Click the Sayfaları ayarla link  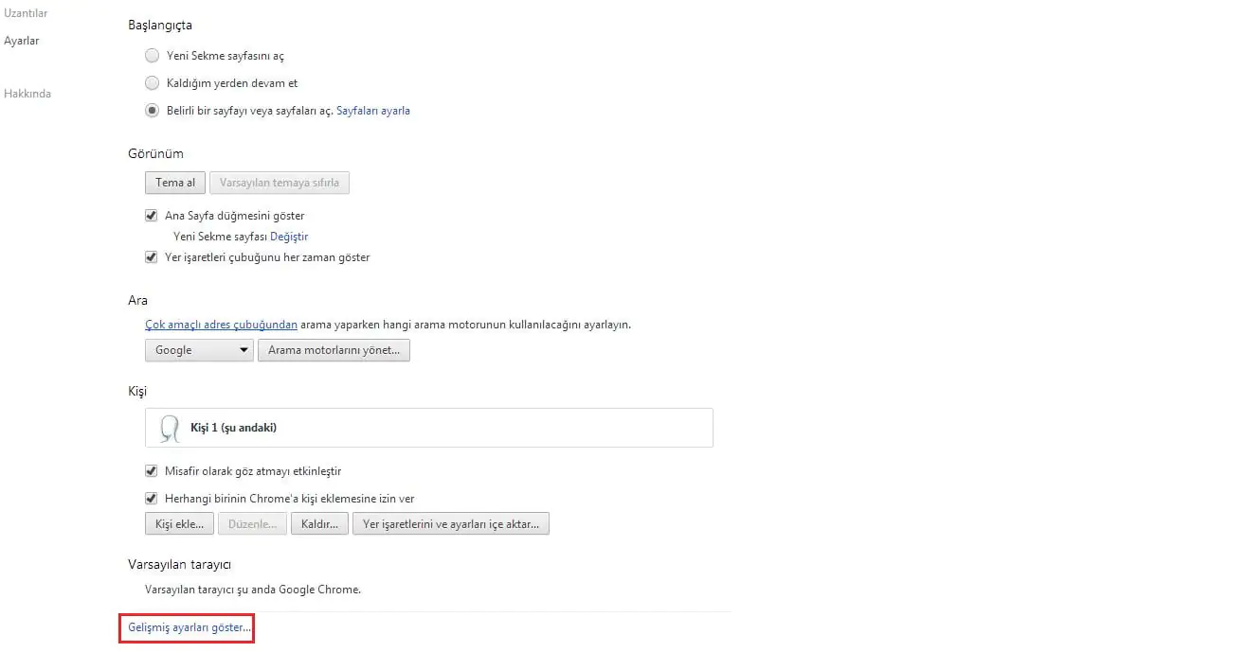[x=373, y=110]
